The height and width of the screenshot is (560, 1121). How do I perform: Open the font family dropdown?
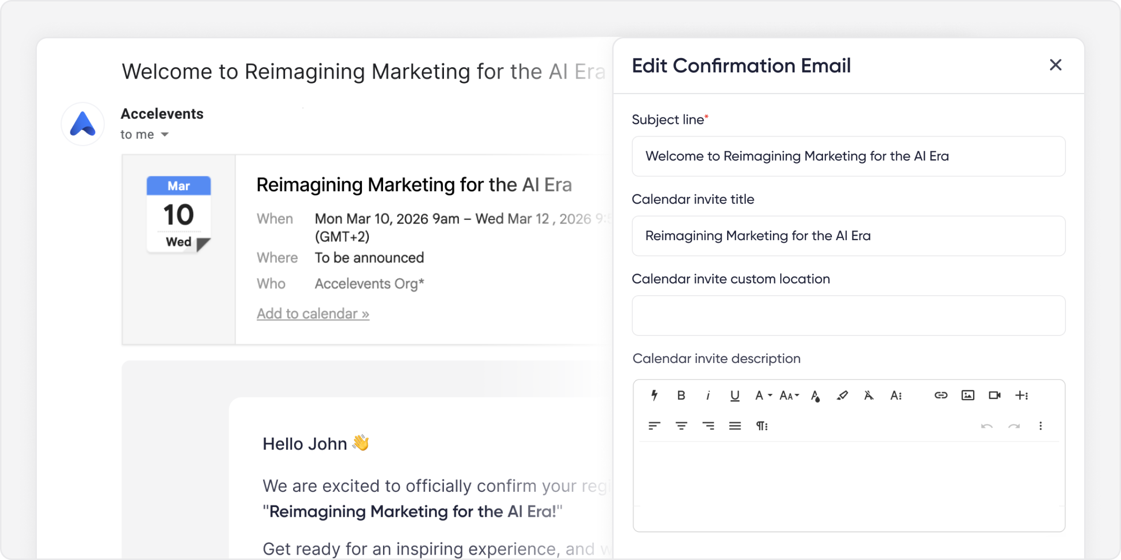pyautogui.click(x=763, y=395)
